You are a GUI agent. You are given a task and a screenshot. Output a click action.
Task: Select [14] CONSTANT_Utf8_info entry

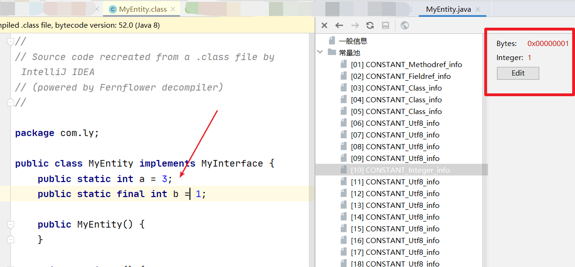[395, 217]
